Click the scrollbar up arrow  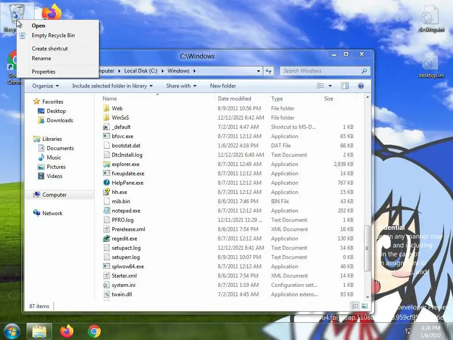pos(367,97)
